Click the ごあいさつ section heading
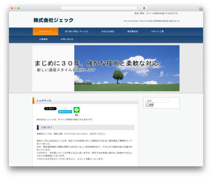This screenshot has width=212, height=179. point(47,127)
